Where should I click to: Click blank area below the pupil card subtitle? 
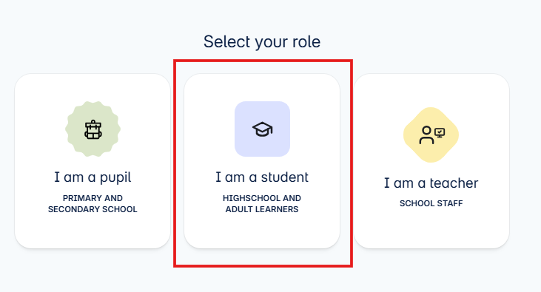click(93, 231)
